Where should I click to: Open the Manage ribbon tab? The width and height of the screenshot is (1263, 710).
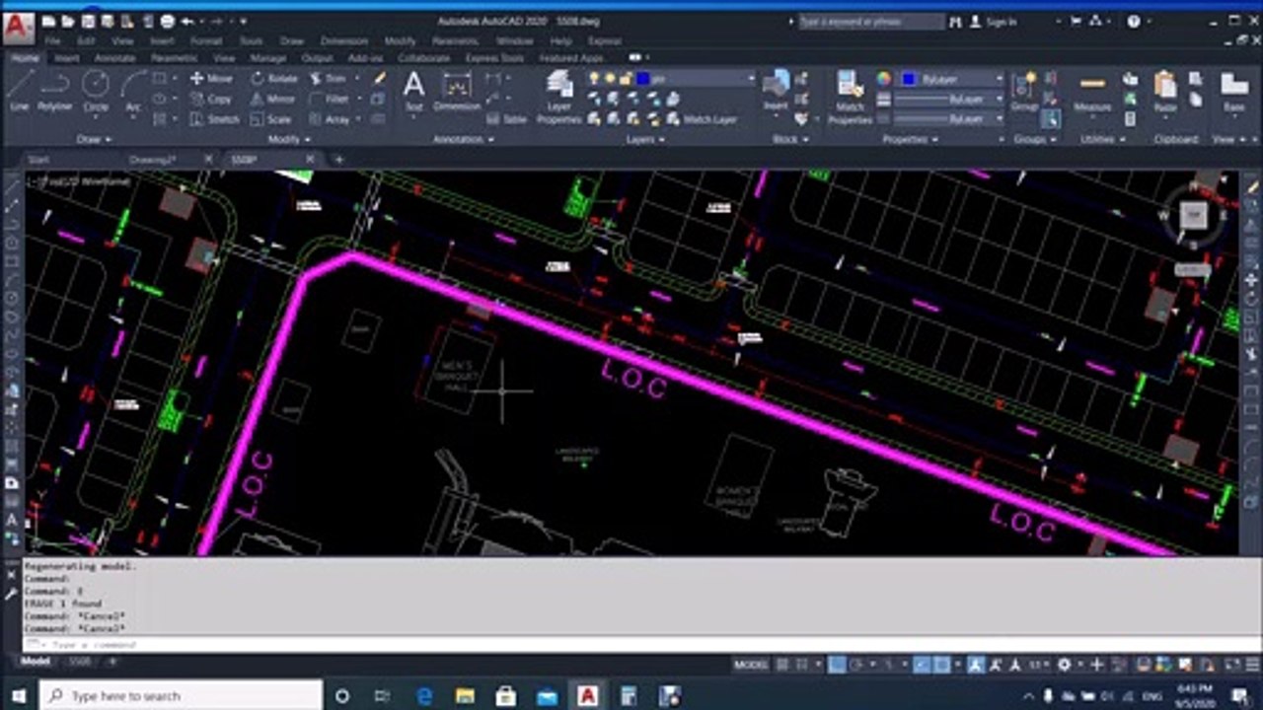(x=267, y=58)
